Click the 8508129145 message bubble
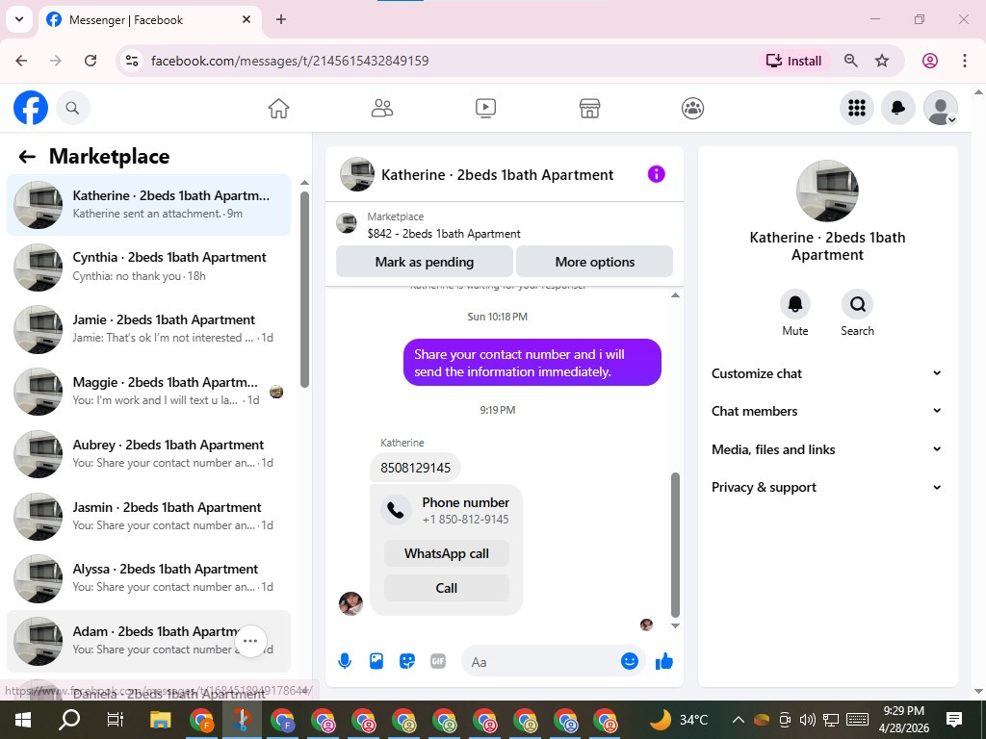 [x=416, y=468]
